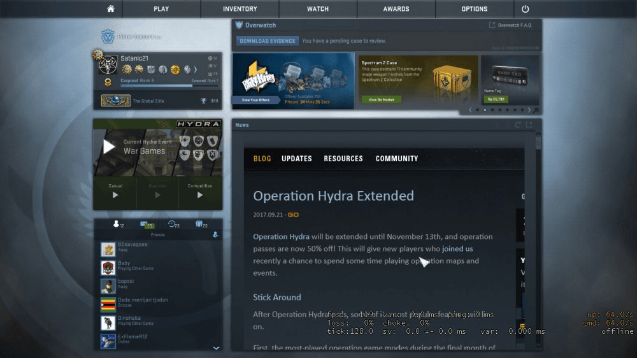Click View Your Offers button

(x=255, y=100)
